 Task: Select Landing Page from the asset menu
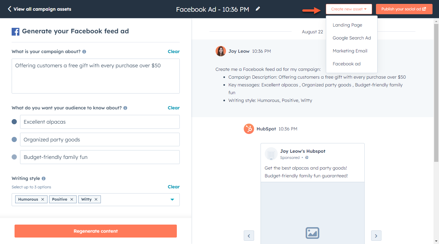coord(347,25)
